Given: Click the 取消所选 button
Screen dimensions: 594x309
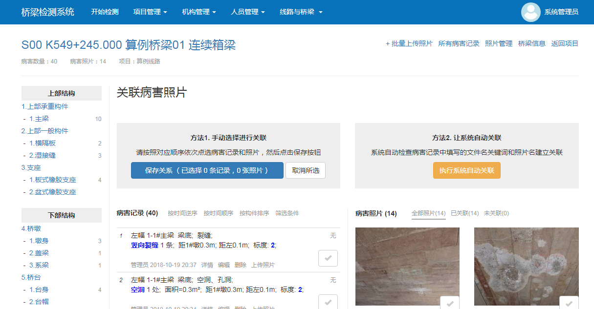Looking at the screenshot, I should pos(306,170).
